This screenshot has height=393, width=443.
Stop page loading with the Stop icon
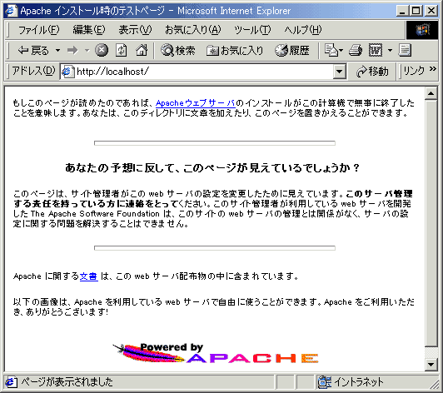click(x=102, y=50)
